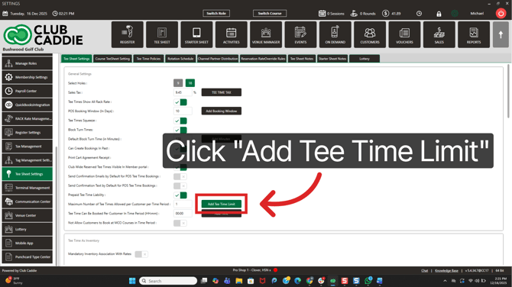Click the Sales Tax input field

(183, 92)
